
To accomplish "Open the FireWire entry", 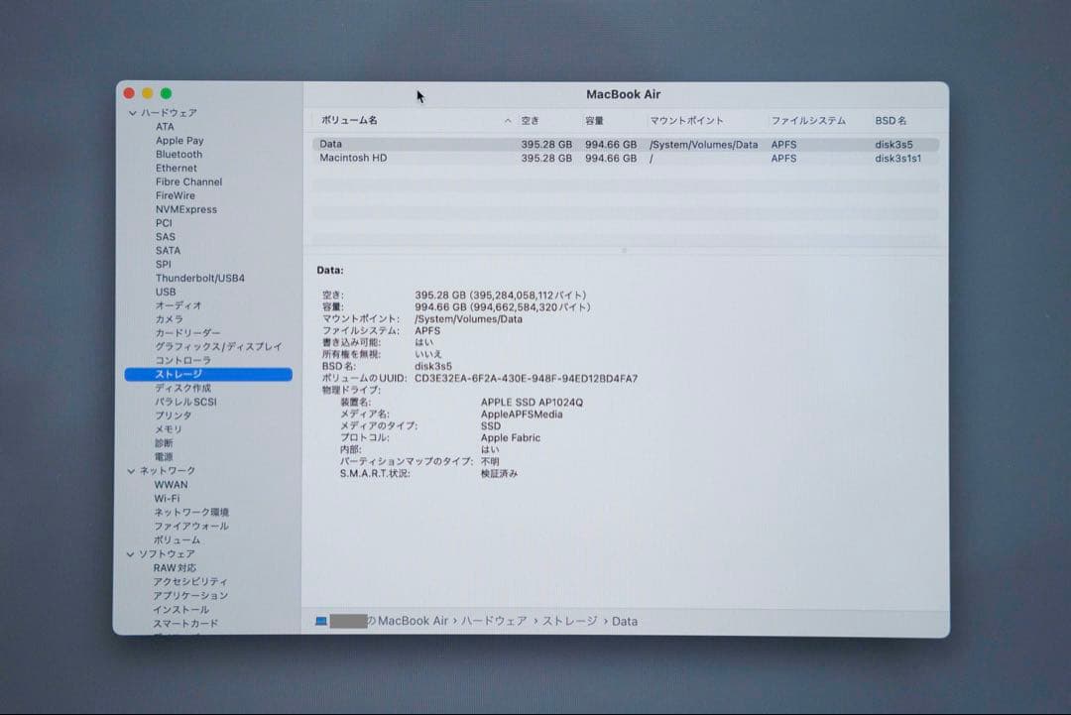I will tap(175, 195).
